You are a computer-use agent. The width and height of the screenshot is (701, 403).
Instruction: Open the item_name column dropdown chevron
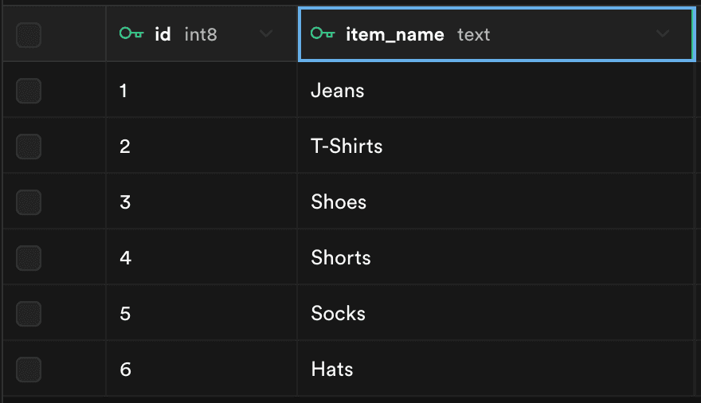662,34
